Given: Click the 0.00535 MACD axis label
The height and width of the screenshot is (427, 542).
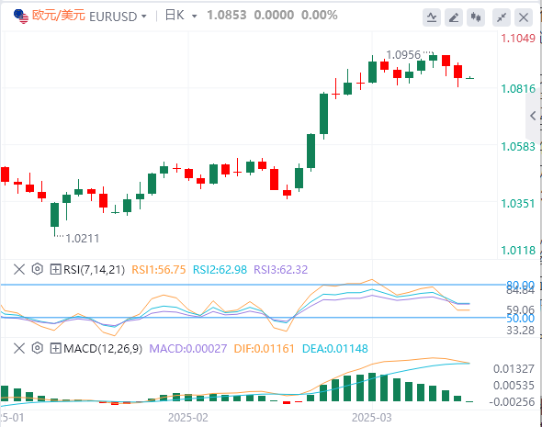Looking at the screenshot, I should pyautogui.click(x=514, y=385).
